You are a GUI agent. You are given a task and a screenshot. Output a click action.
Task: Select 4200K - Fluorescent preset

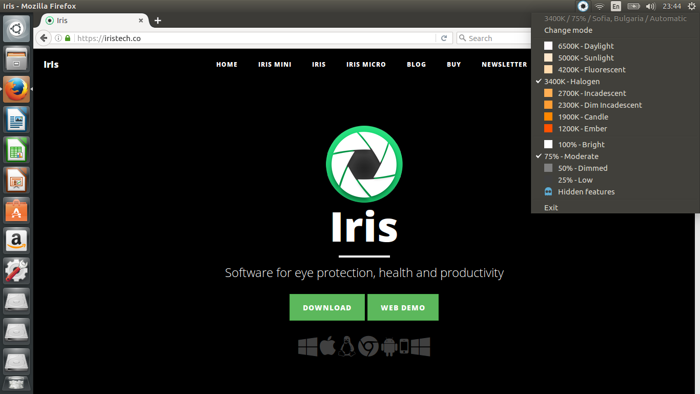[615, 70]
